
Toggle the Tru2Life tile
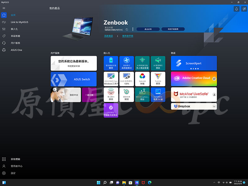(x=158, y=79)
